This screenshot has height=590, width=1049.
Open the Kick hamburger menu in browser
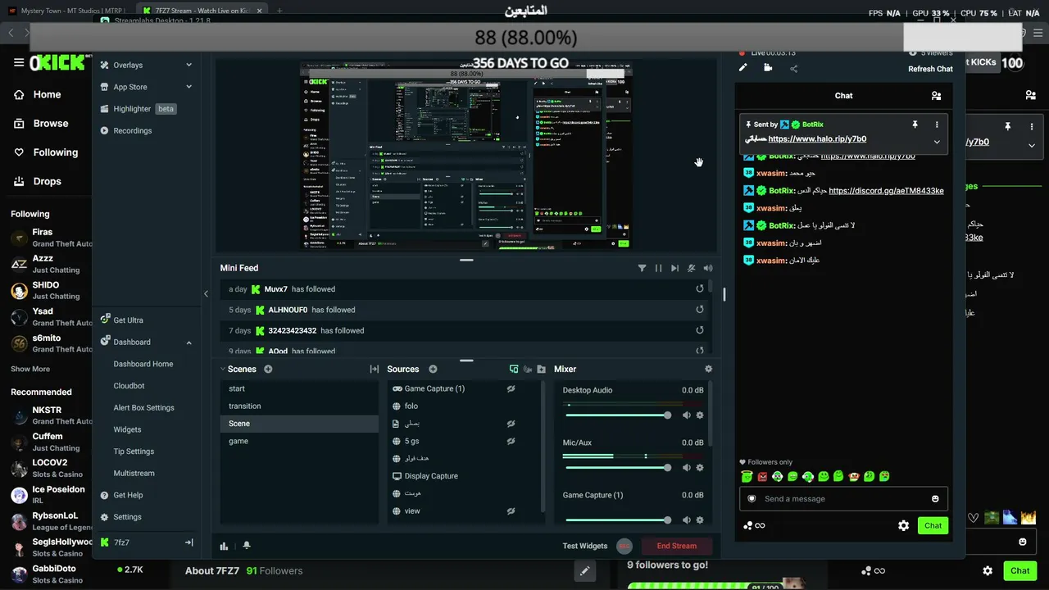coord(19,63)
